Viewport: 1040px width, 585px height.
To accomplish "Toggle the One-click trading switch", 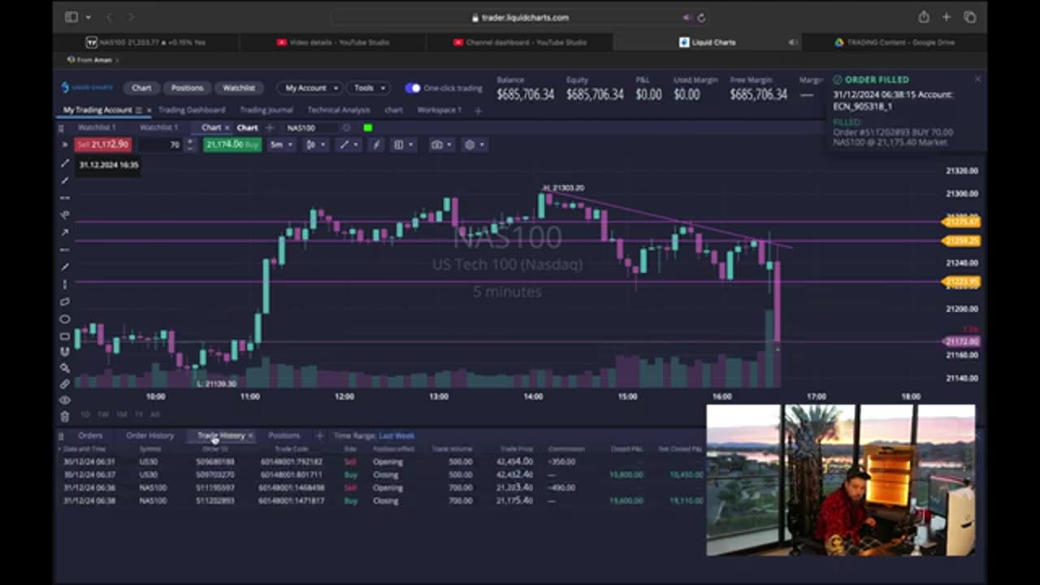I will click(x=413, y=88).
